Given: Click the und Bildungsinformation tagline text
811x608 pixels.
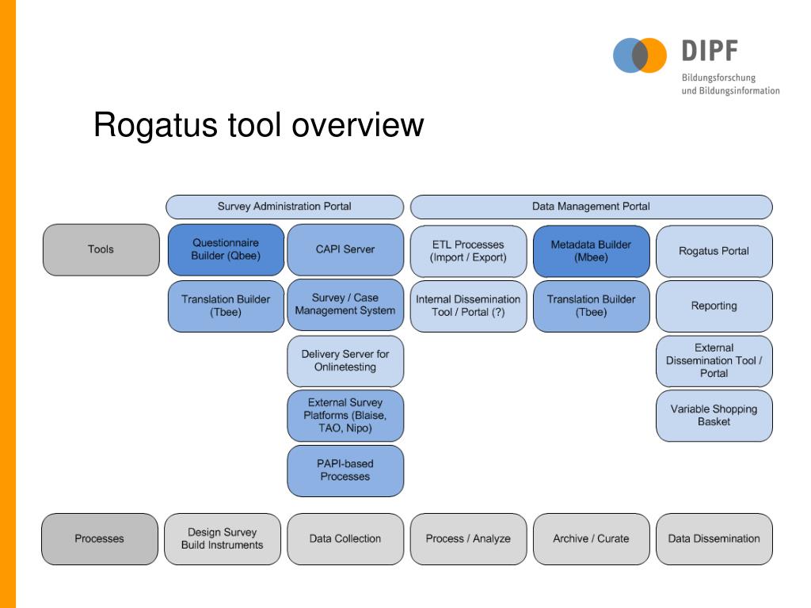Looking at the screenshot, I should click(730, 90).
